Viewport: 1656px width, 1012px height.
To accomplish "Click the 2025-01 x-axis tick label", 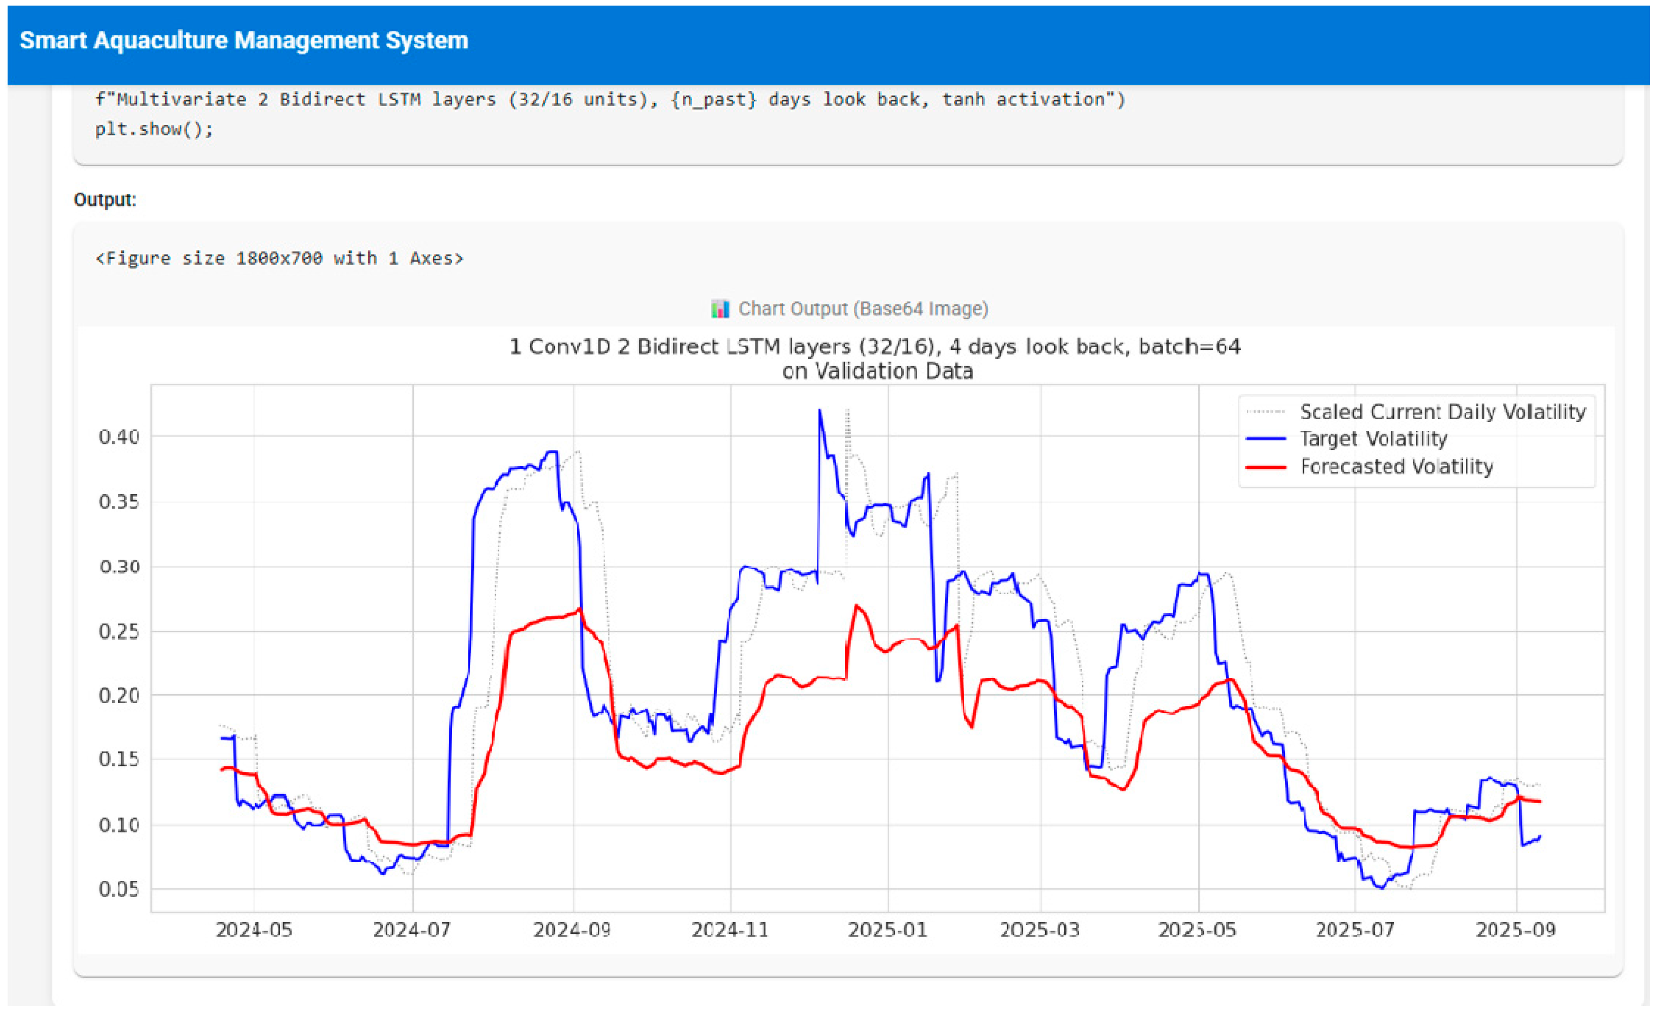I will point(887,930).
